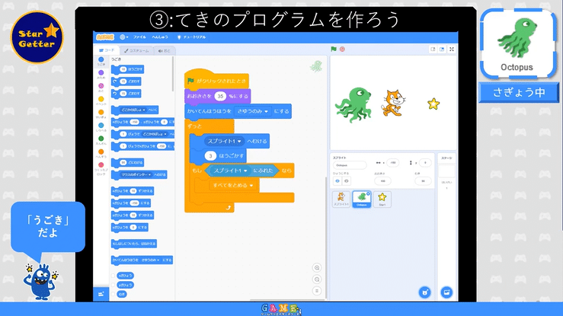Switch to large stage layout

(x=442, y=49)
